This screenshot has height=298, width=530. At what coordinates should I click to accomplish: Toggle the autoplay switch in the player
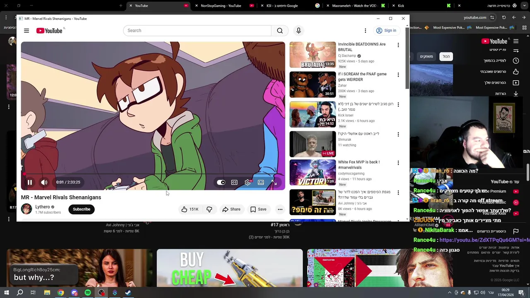pos(221,183)
